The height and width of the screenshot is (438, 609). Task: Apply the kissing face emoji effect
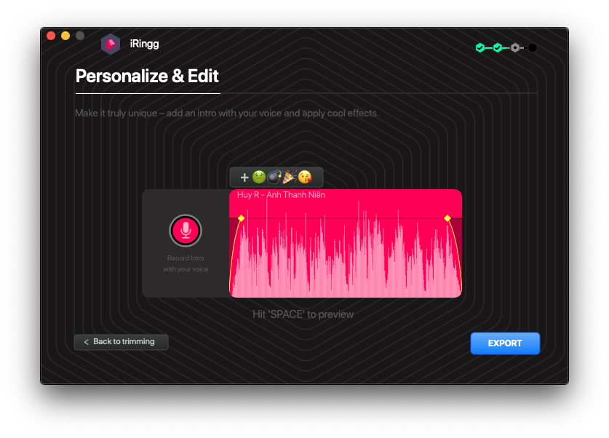click(x=305, y=177)
